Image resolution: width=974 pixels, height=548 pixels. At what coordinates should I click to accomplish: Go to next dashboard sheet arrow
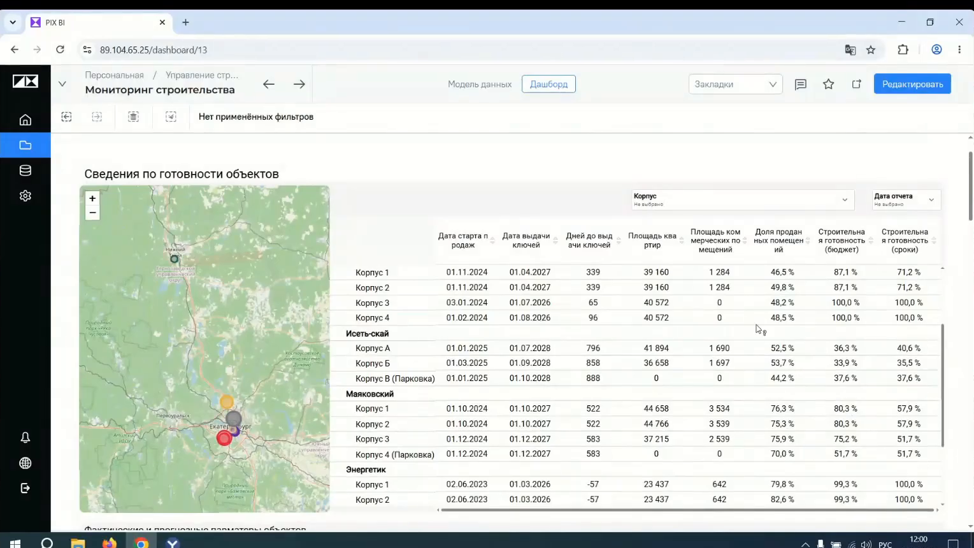click(x=299, y=84)
